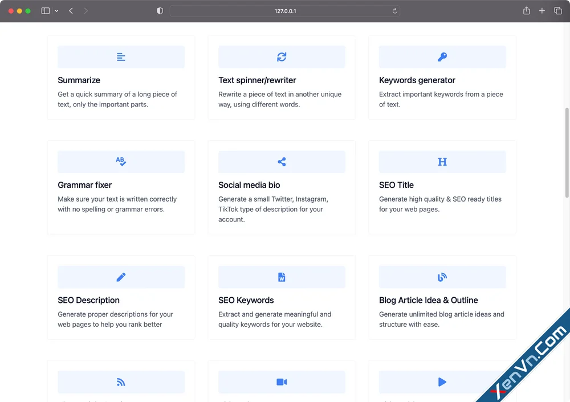Viewport: 570px width, 402px height.
Task: Click the Keywords generator key icon
Action: coord(442,56)
